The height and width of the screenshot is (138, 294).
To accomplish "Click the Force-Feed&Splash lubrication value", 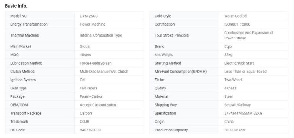I will 96,63.
